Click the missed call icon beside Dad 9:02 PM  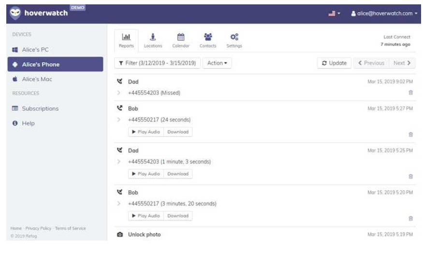tap(120, 81)
